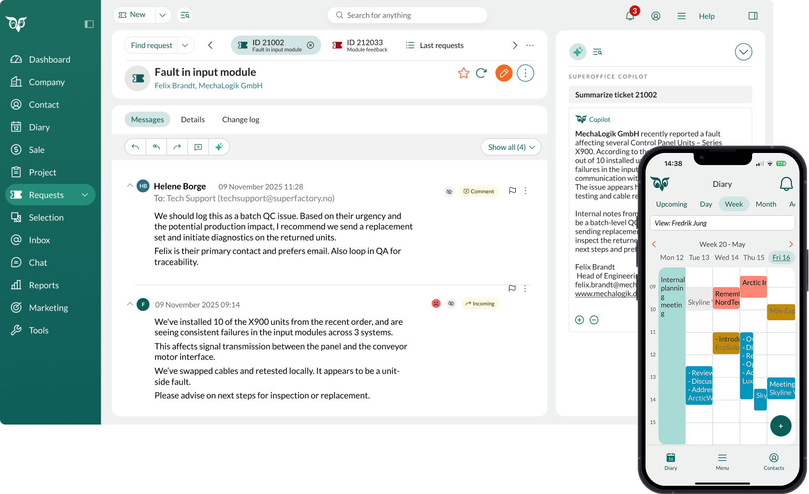Click the Help link in top bar
This screenshot has width=809, height=494.
(x=707, y=16)
